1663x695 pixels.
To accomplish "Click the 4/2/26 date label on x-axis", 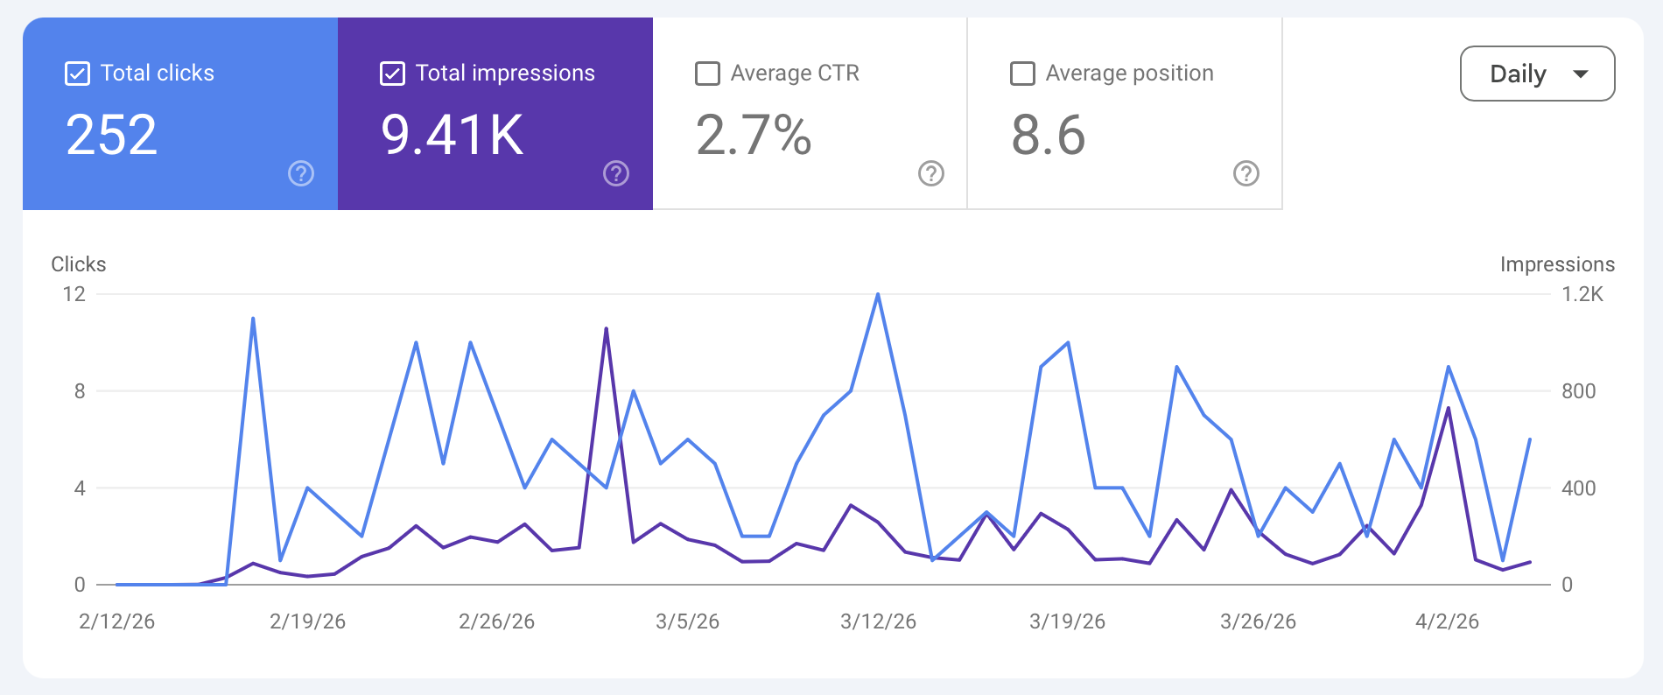I will (x=1447, y=621).
